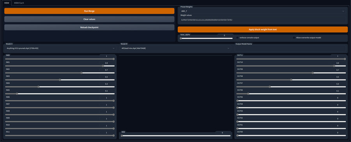Viewport: 351px width, 142px height.
Task: Click the IN02 value box showing 0.7
Action: pyautogui.click(x=106, y=70)
